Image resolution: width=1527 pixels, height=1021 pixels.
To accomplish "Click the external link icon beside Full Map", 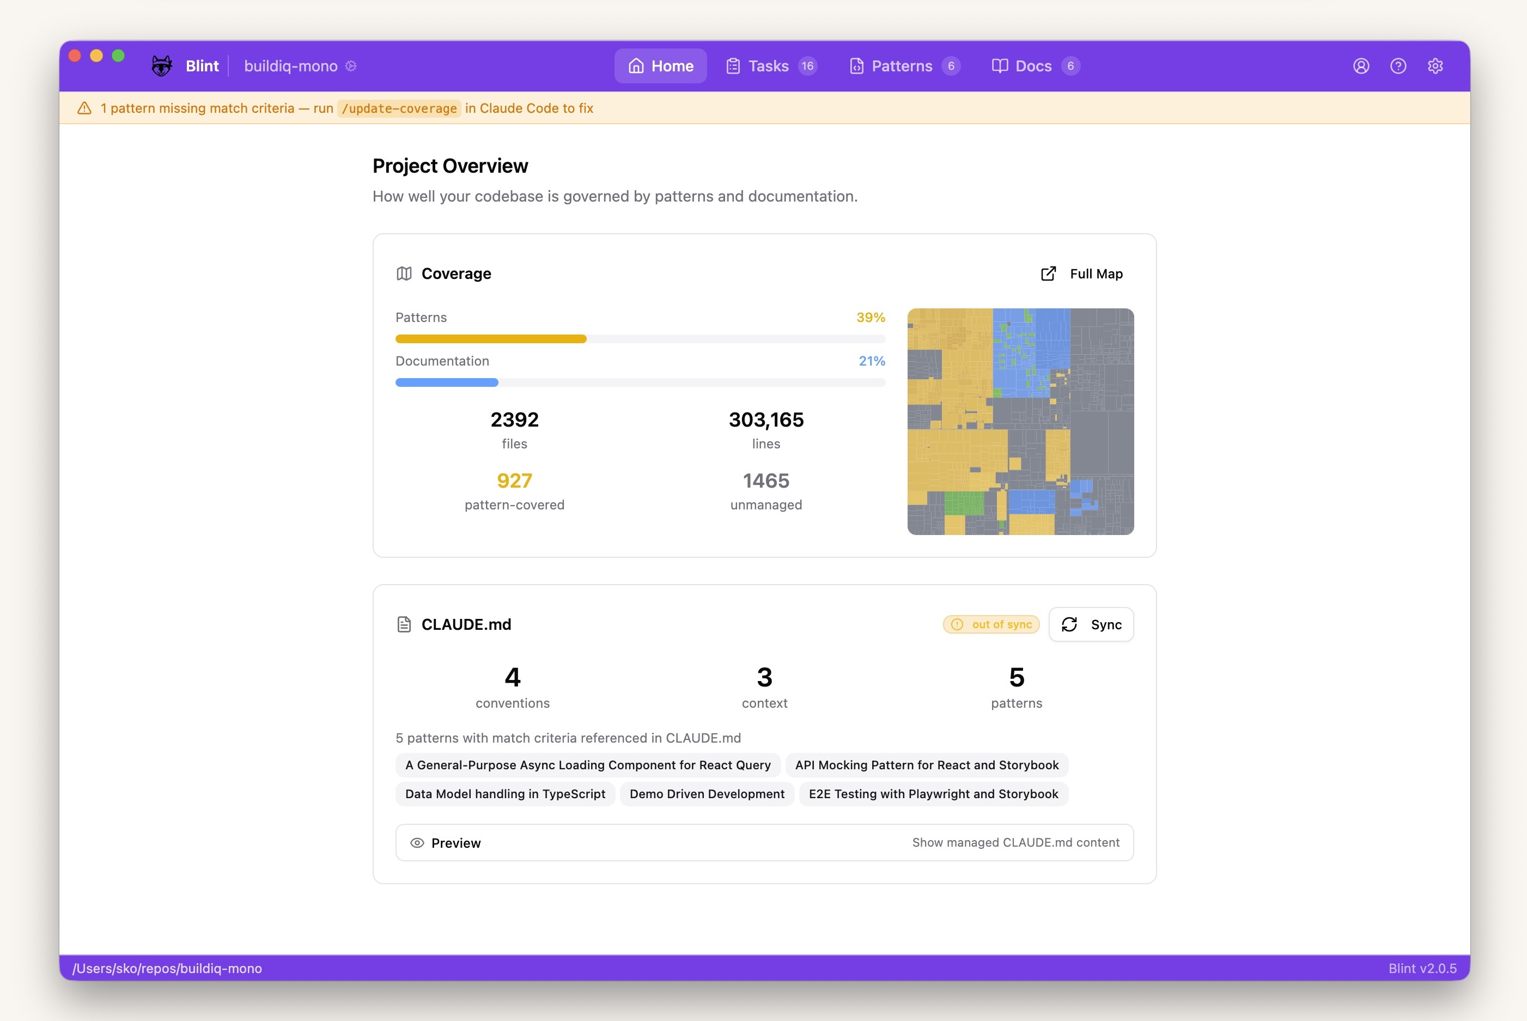I will point(1049,274).
